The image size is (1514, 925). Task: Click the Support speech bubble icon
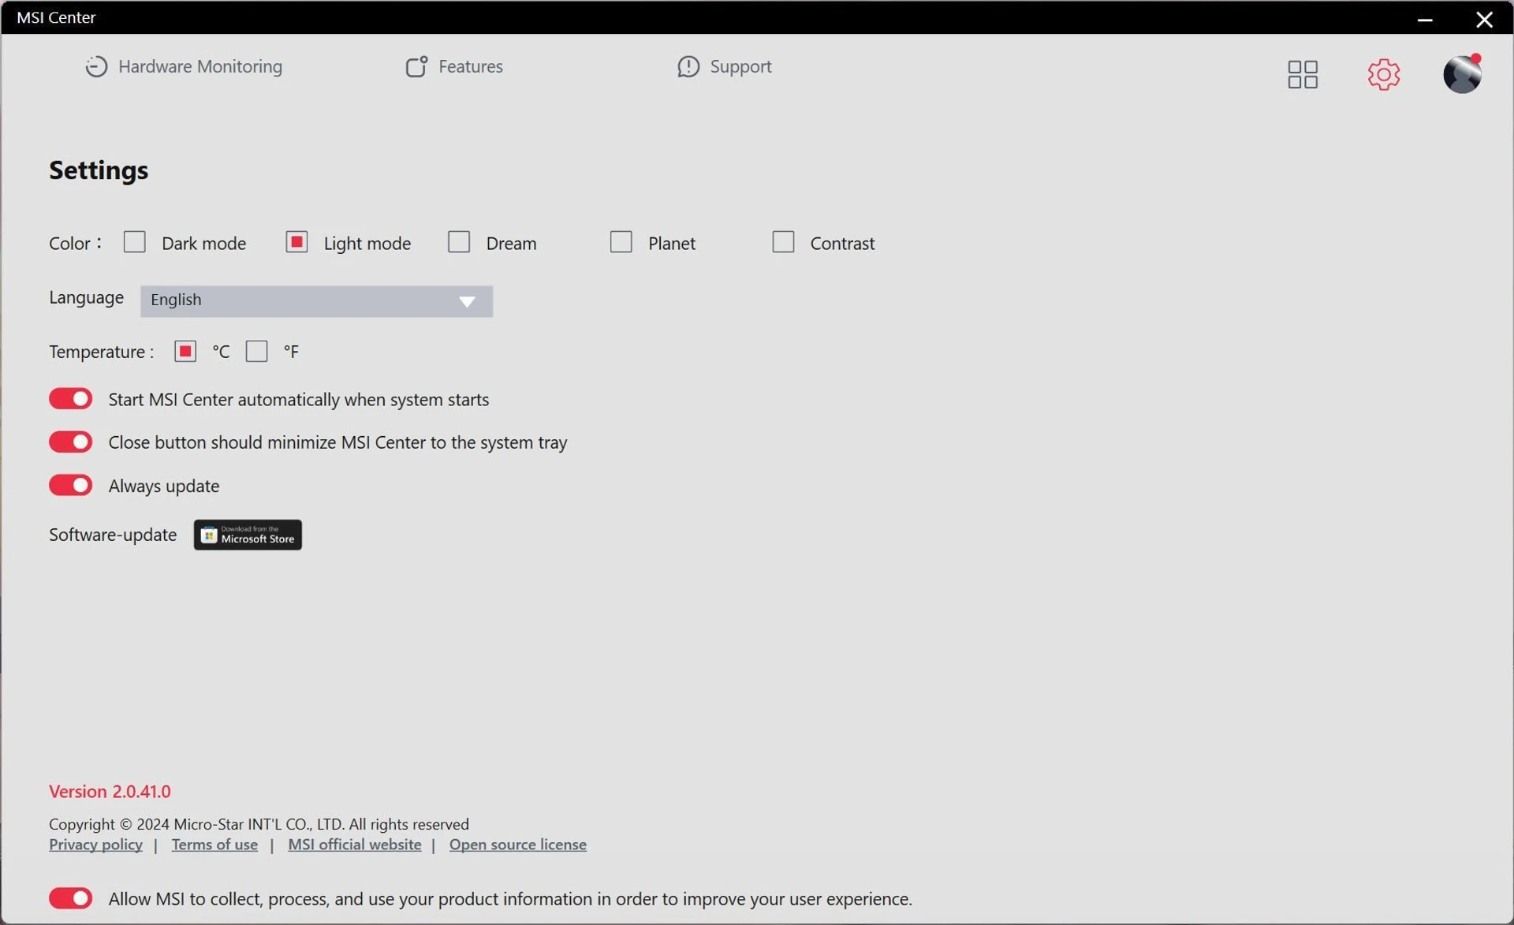coord(688,66)
